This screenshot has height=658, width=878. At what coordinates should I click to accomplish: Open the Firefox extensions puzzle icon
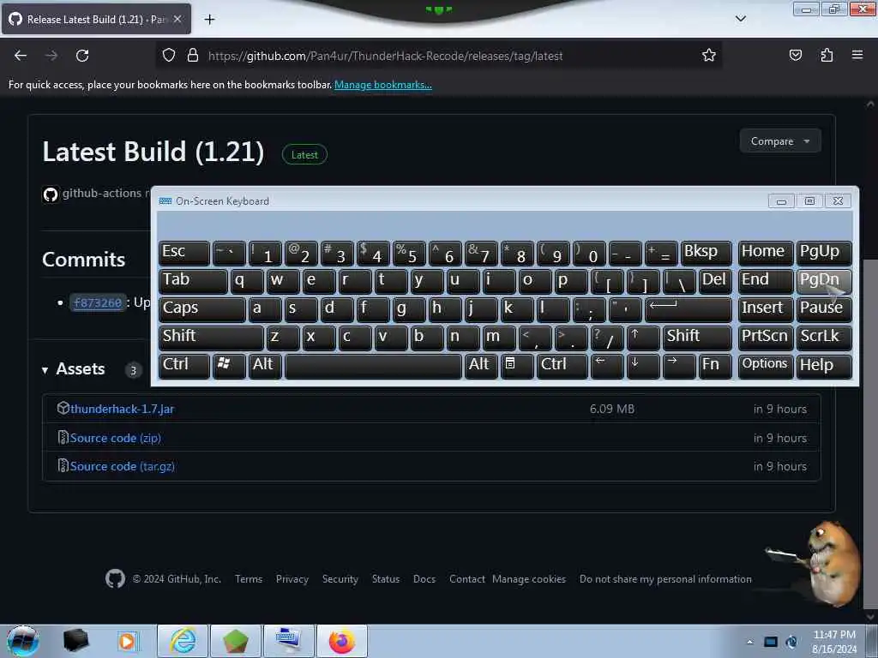pos(827,56)
